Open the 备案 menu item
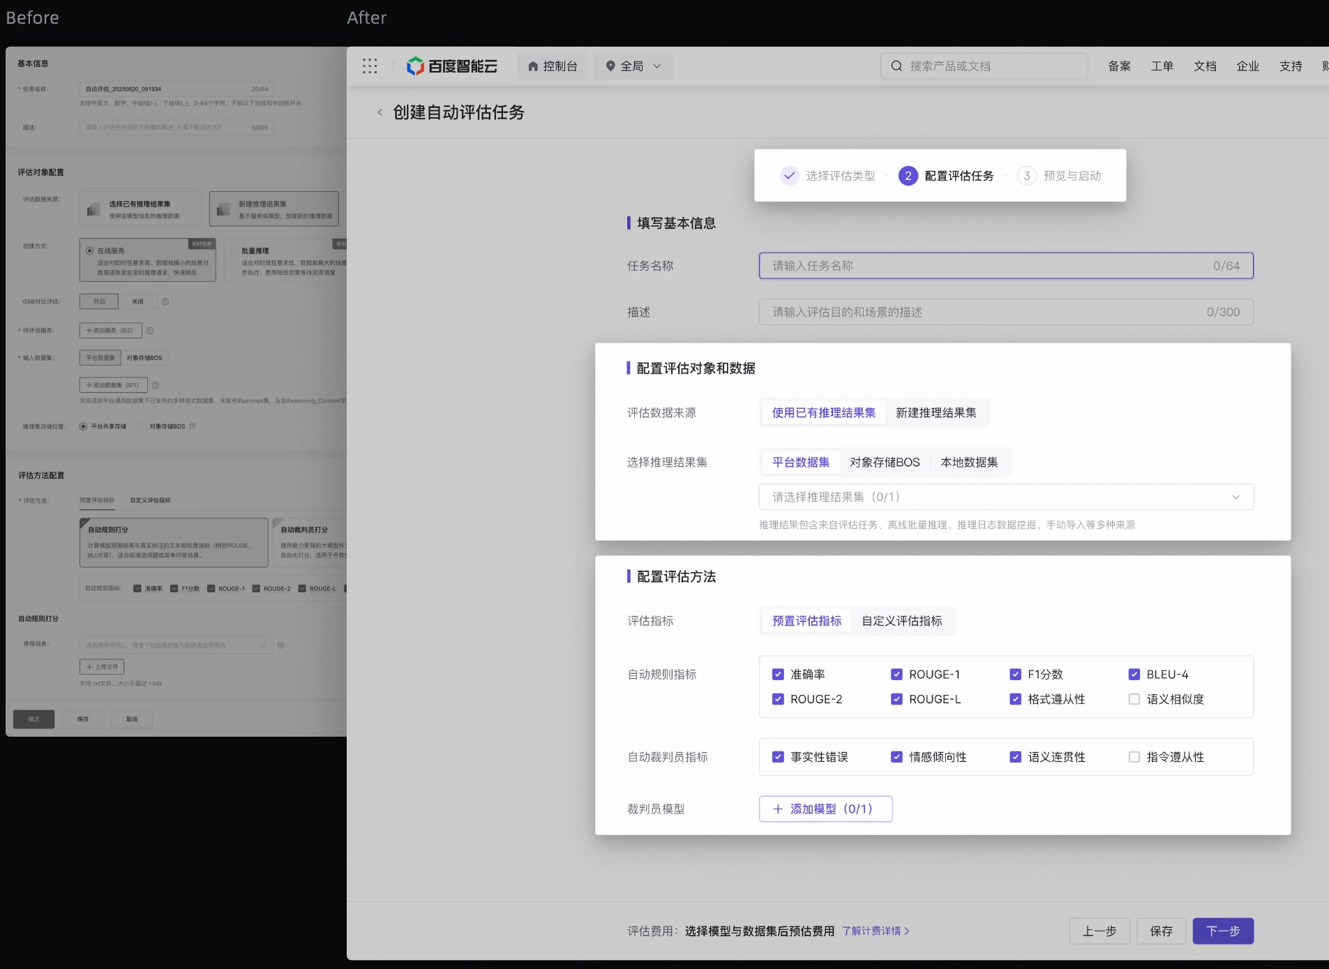Screen dimensions: 1329x969 [1119, 66]
